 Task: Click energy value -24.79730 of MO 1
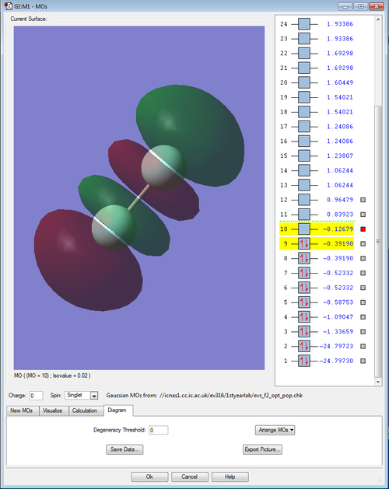point(336,362)
